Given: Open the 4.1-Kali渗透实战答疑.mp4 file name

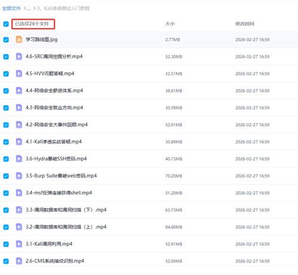Looking at the screenshot, I should pos(54,142).
